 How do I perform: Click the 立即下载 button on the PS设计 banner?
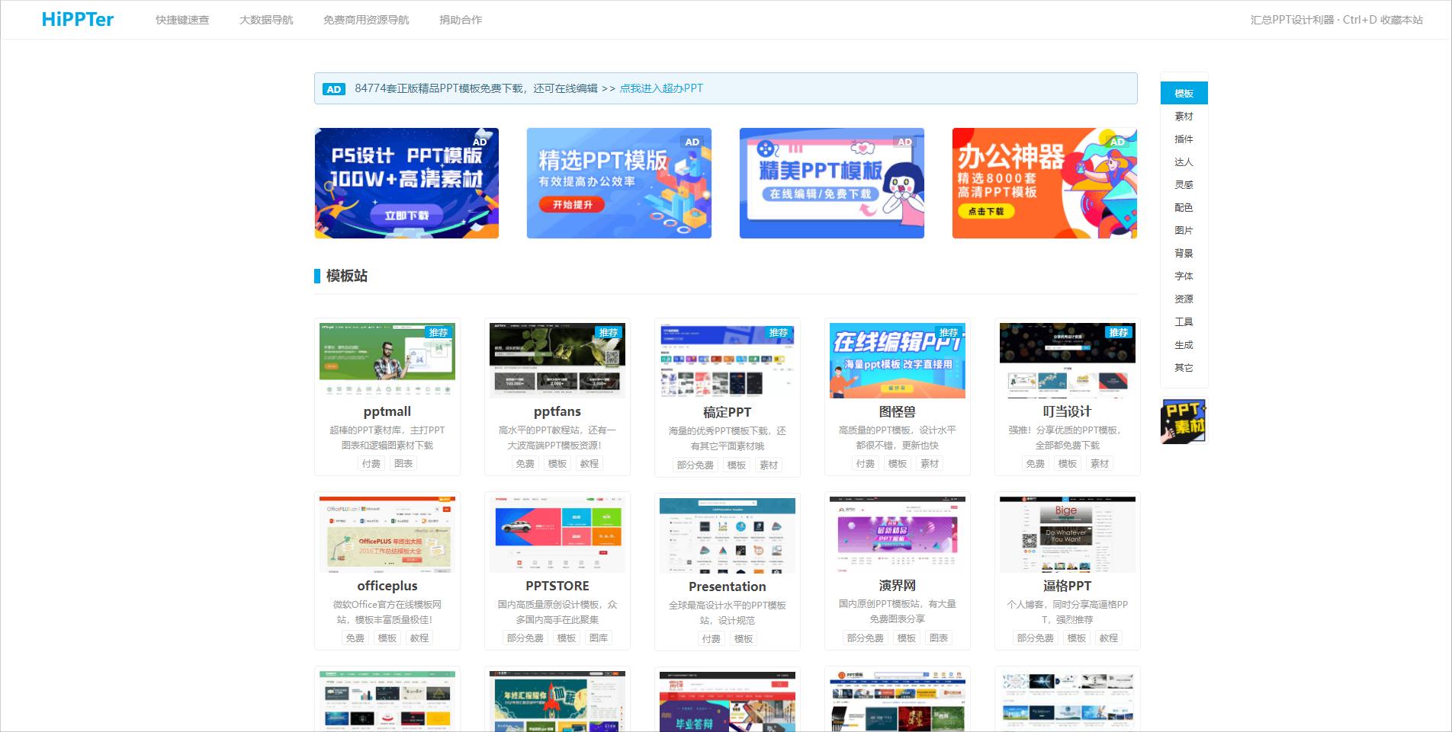pyautogui.click(x=406, y=214)
